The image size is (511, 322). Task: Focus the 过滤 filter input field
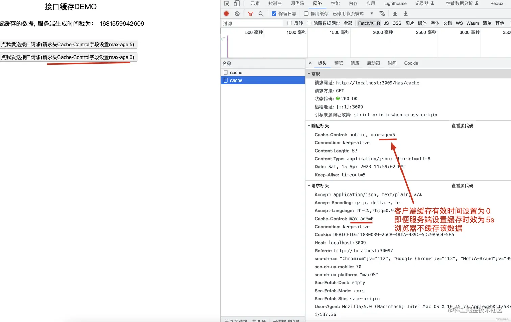[252, 23]
